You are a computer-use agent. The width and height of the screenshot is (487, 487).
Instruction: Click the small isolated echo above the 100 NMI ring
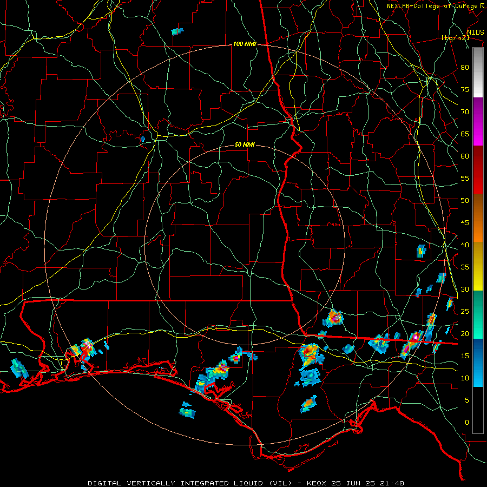(x=177, y=31)
